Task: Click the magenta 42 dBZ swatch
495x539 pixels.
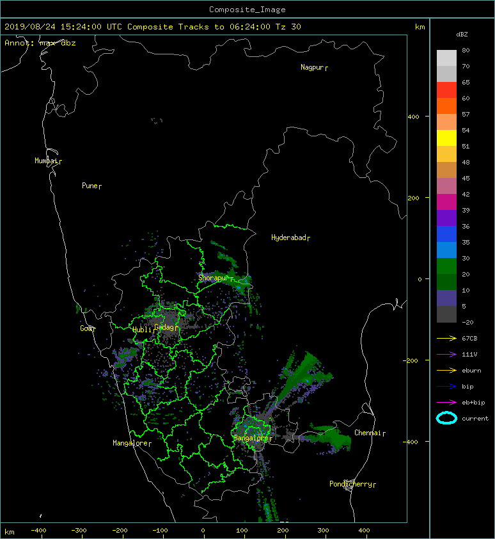Action: pos(446,202)
